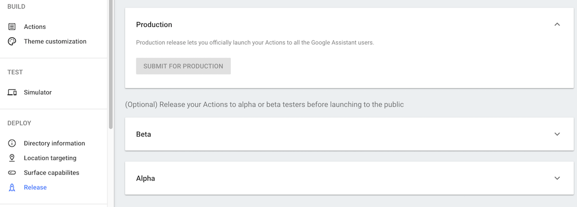Viewport: 577px width, 207px height.
Task: Open Directory information settings
Action: [53, 143]
